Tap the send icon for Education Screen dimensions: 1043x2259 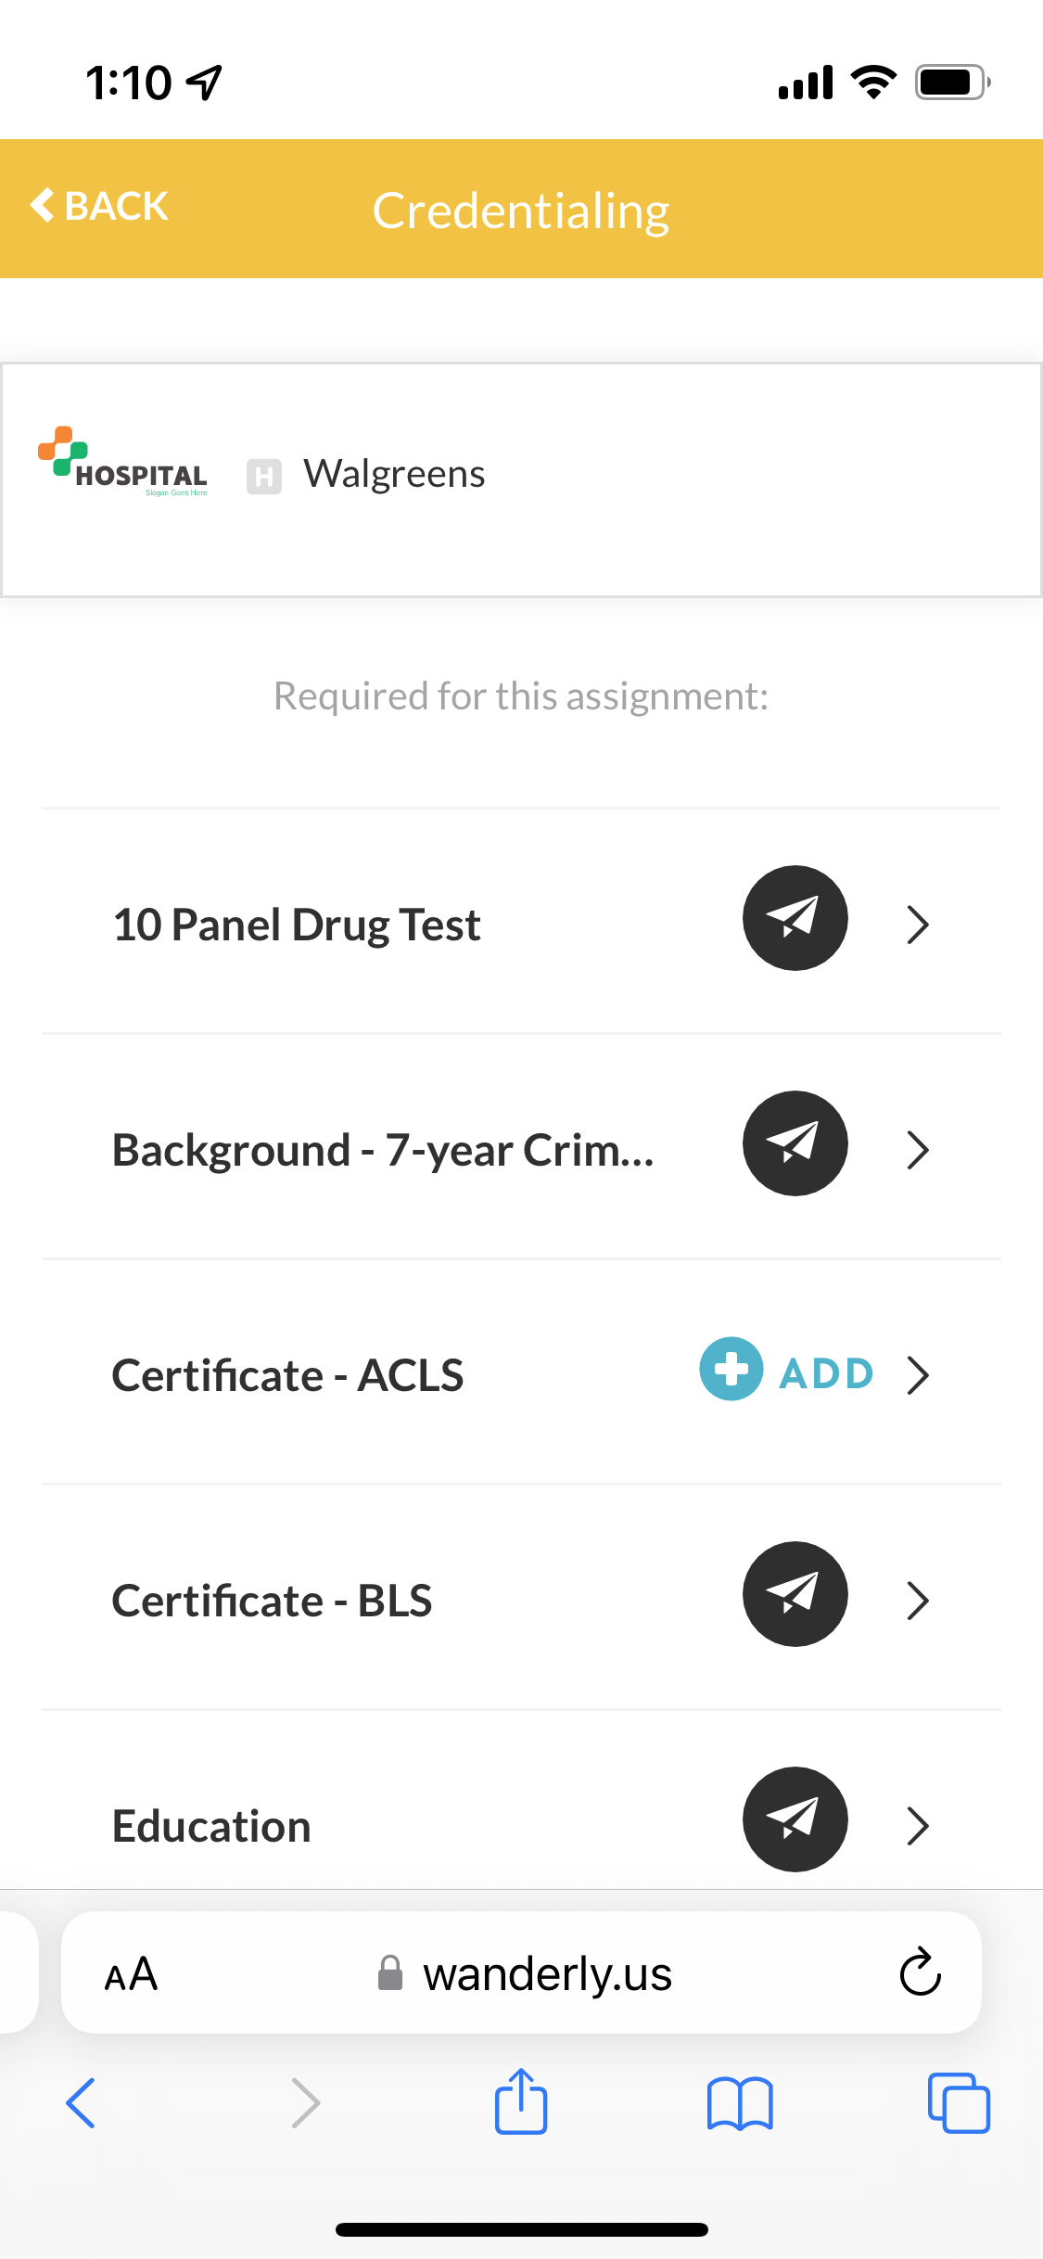pos(795,1819)
